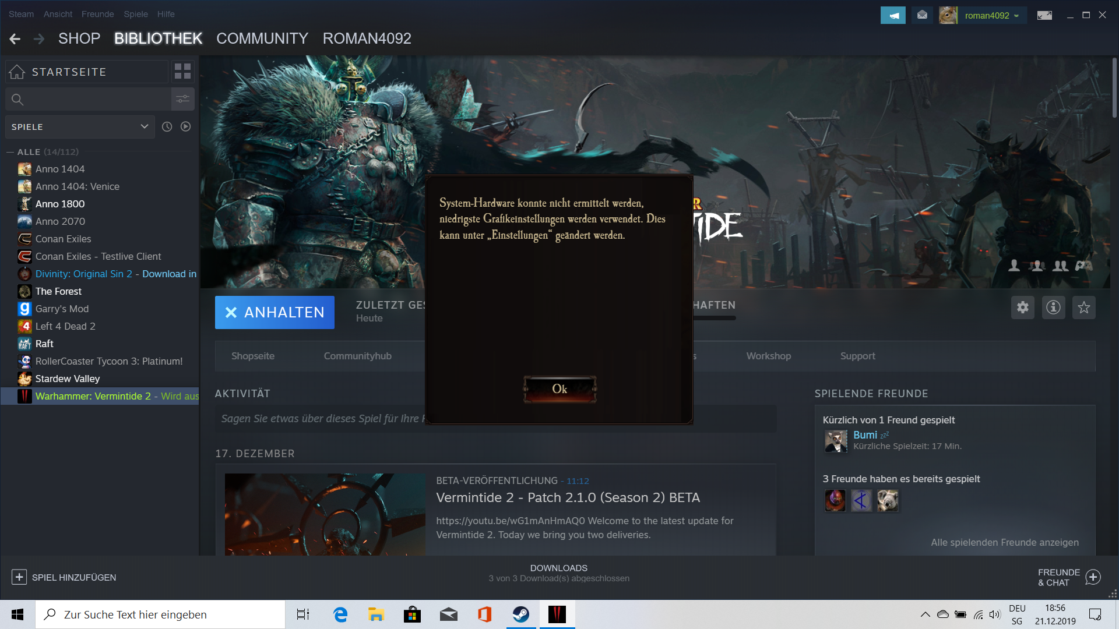
Task: Collapse the ALLE games list
Action: (10, 152)
